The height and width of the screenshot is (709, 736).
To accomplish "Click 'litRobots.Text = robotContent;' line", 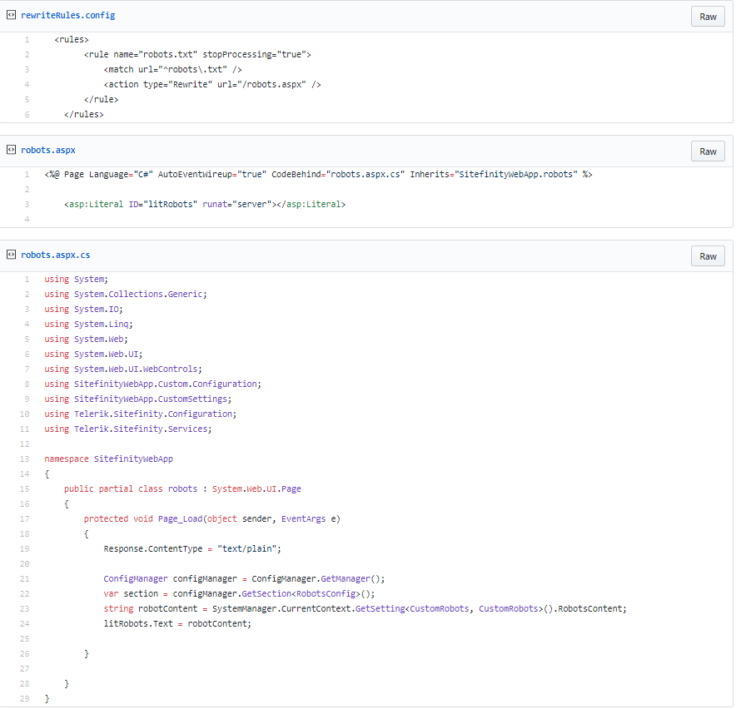I will [x=177, y=624].
